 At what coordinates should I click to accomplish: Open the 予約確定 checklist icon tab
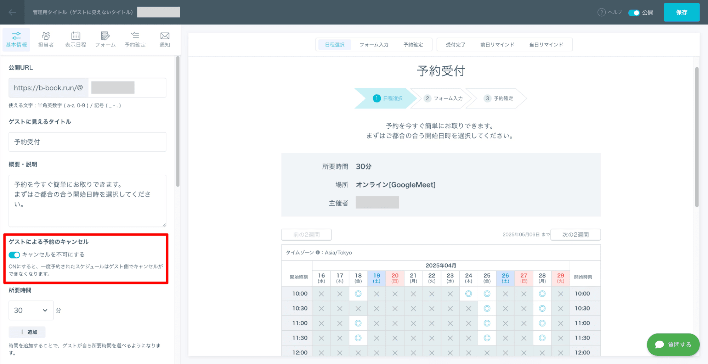135,39
